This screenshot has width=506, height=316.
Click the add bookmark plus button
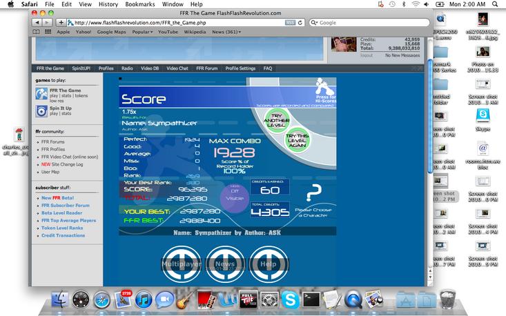[61, 23]
